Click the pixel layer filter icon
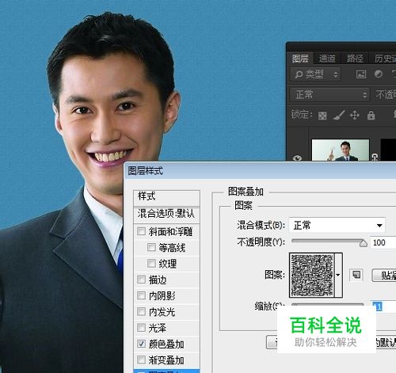Image resolution: width=396 pixels, height=373 pixels. 361,74
